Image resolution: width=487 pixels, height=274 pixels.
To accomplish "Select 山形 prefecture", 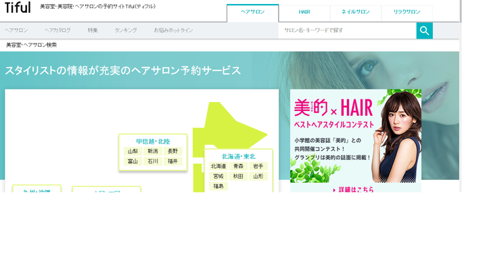I will click(x=258, y=176).
